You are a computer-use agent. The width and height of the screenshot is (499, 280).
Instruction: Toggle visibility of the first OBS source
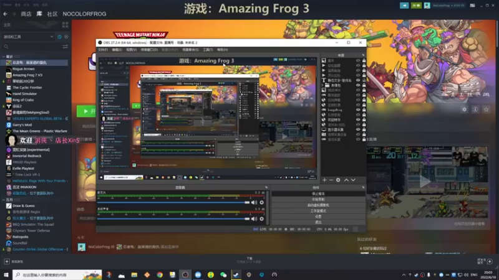(358, 60)
